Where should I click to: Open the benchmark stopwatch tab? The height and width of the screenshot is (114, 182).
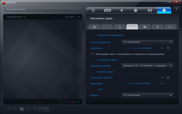135,10
